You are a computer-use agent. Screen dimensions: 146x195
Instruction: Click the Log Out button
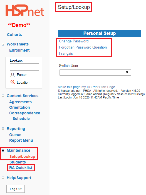(x=16, y=189)
